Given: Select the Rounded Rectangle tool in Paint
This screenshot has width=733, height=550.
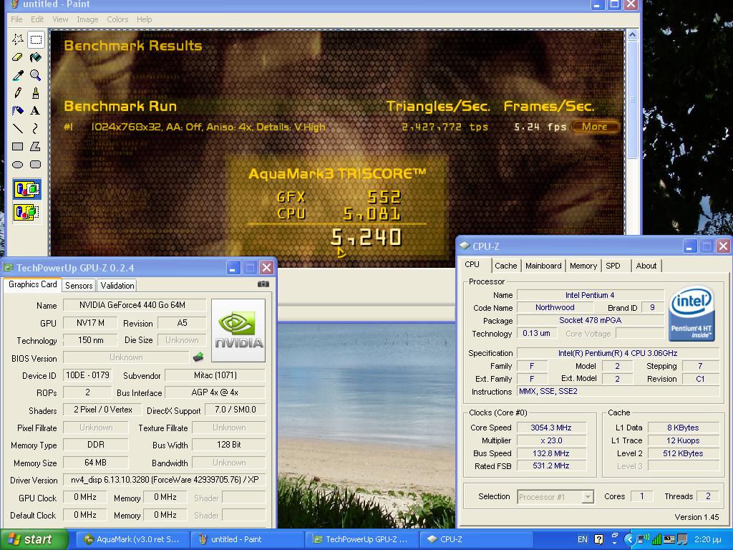Looking at the screenshot, I should (36, 164).
